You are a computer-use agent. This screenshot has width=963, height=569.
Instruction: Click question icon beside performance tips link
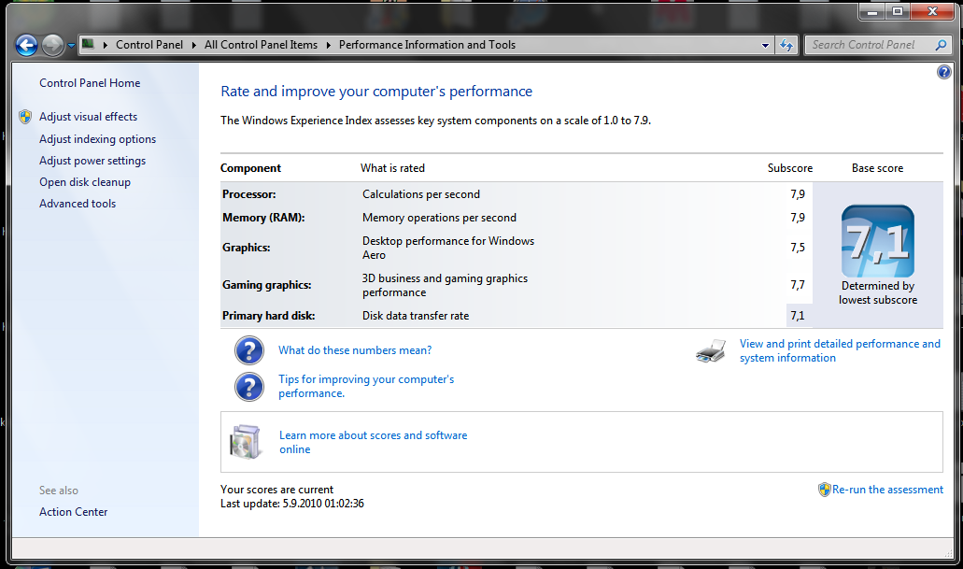click(248, 386)
